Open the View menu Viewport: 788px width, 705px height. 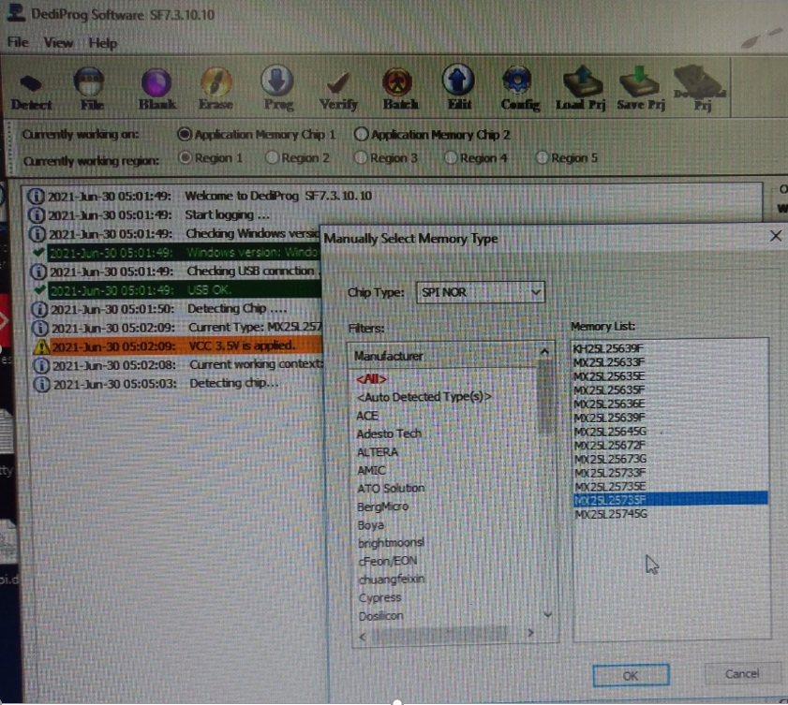[x=58, y=43]
